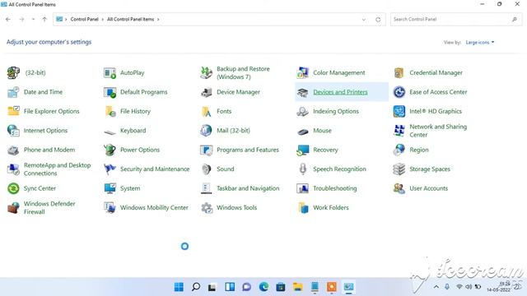Screen dimensions: 527x296
Task: Click the File History icon
Action: tap(110, 111)
